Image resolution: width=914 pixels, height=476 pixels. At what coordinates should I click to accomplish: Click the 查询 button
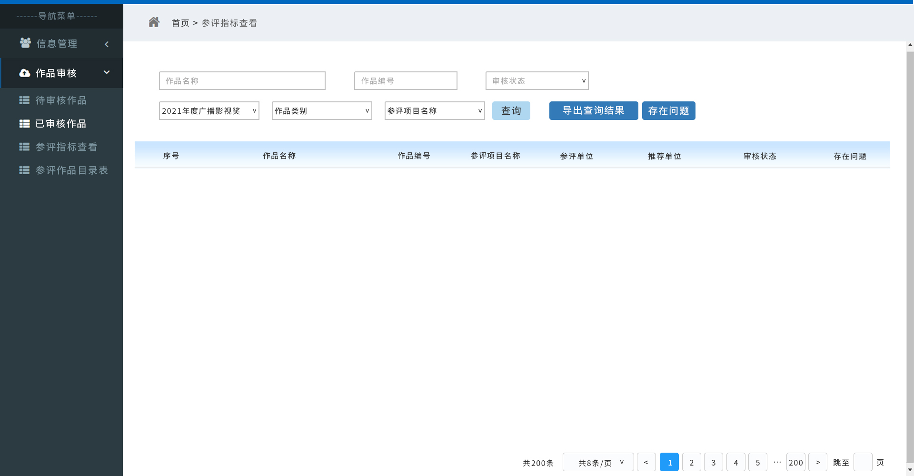click(511, 111)
